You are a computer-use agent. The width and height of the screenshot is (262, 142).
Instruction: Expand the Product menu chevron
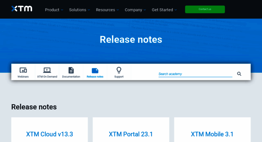[x=62, y=10]
